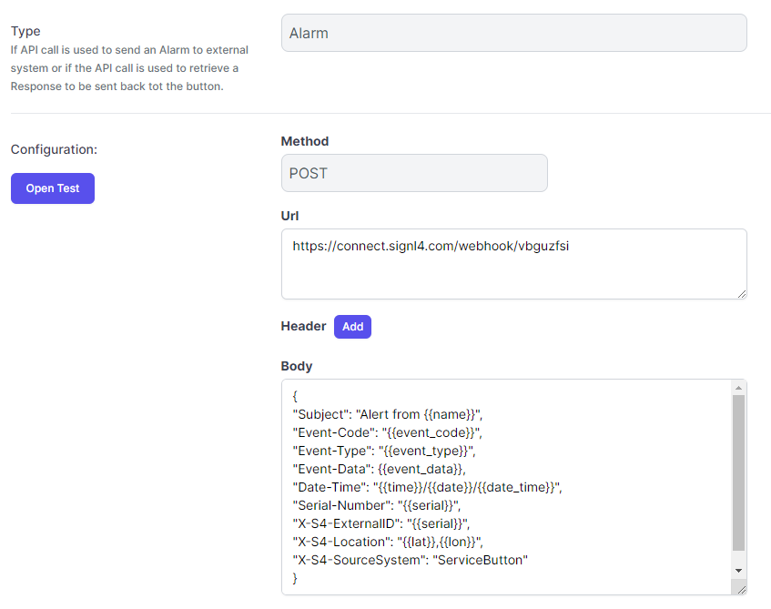771x609 pixels.
Task: Click the Body scrollbar thumb
Action: (x=738, y=472)
